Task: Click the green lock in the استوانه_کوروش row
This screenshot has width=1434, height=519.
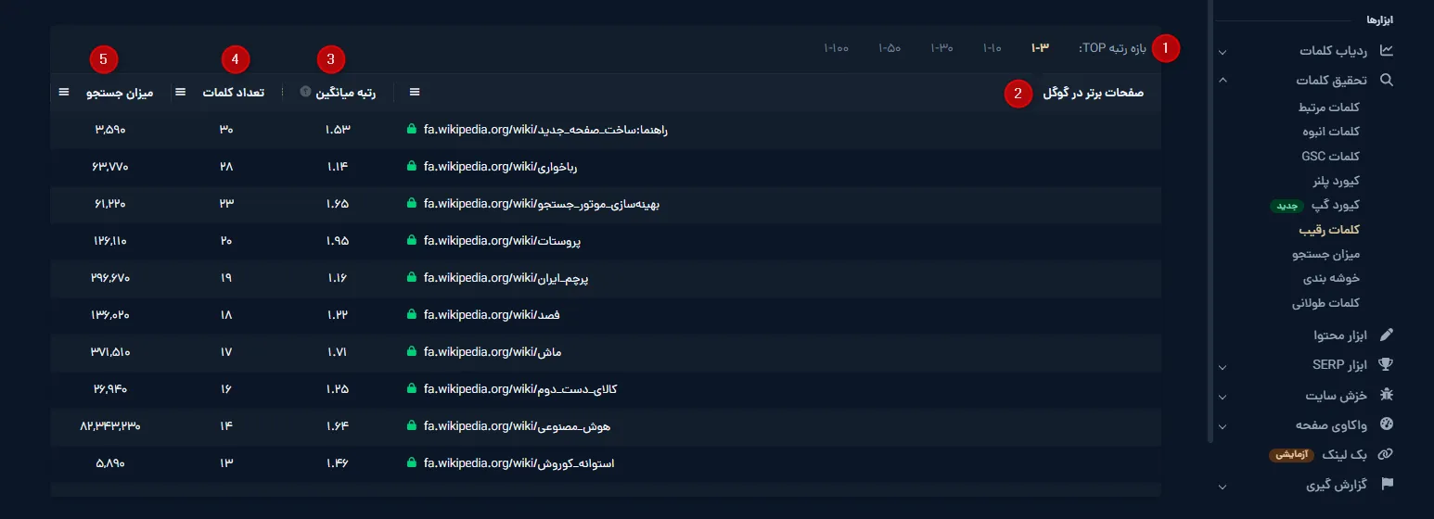Action: tap(412, 462)
